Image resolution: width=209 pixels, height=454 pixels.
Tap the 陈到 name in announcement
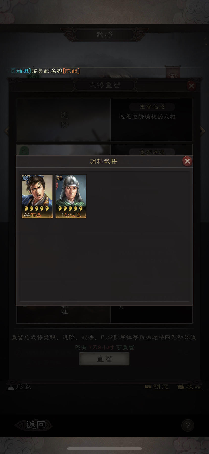coord(71,71)
